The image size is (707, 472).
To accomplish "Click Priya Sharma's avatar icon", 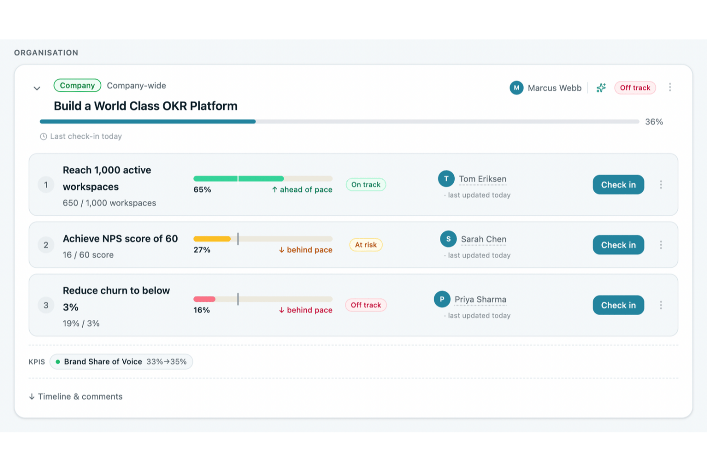I will 442,299.
